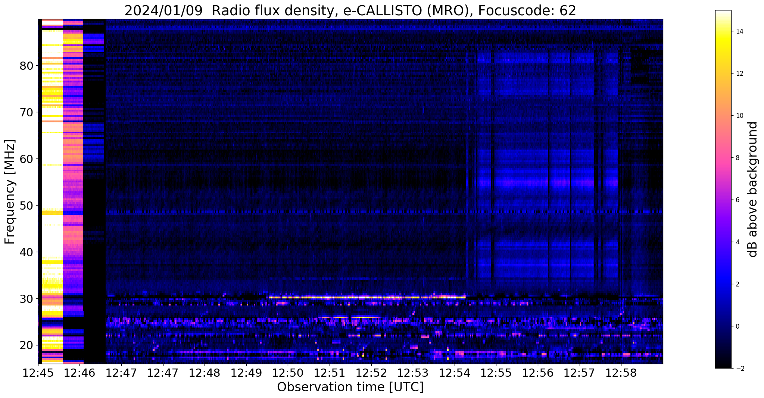Click the 12:48 time tick label
Viewport: 764px width, 398px height.
pyautogui.click(x=205, y=373)
